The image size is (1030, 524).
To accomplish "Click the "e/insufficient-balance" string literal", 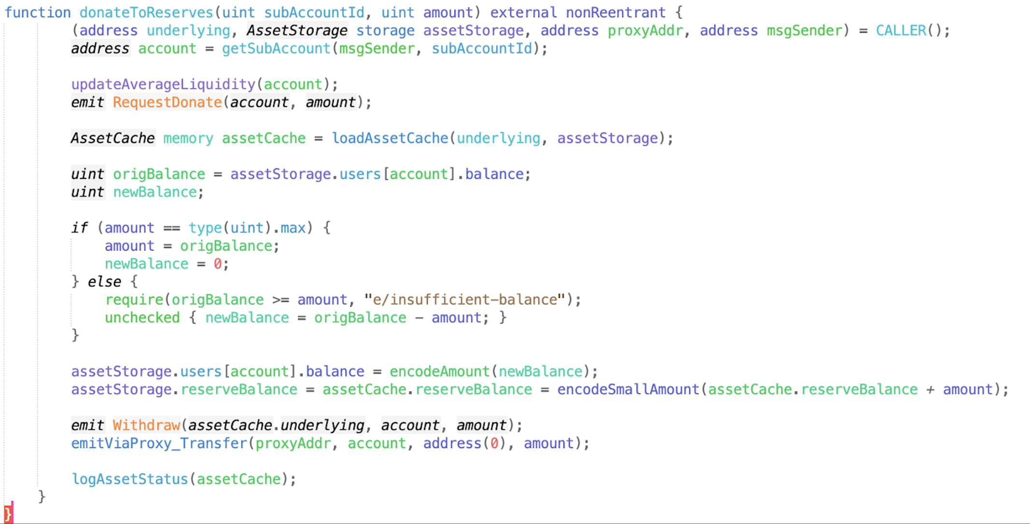I will pos(464,300).
